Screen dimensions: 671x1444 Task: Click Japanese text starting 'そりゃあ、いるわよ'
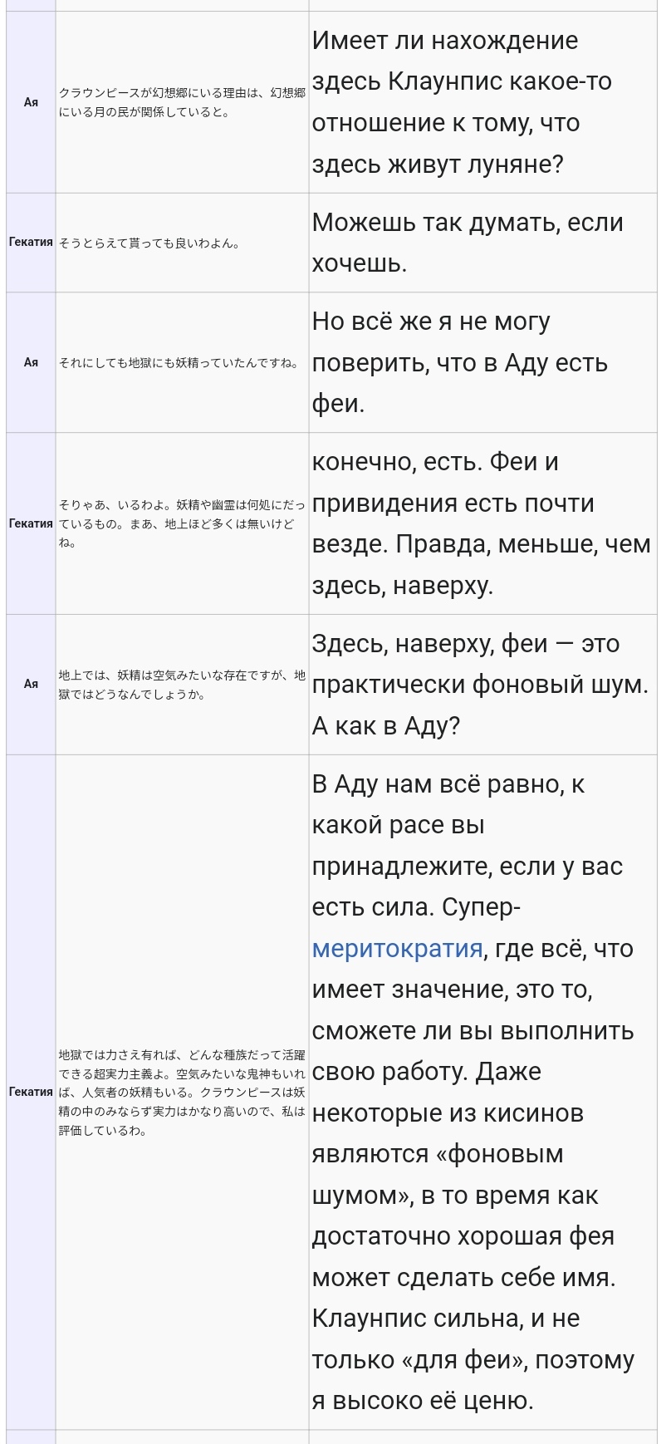point(182,523)
